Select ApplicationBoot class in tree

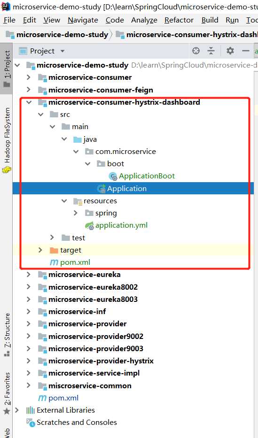(147, 176)
